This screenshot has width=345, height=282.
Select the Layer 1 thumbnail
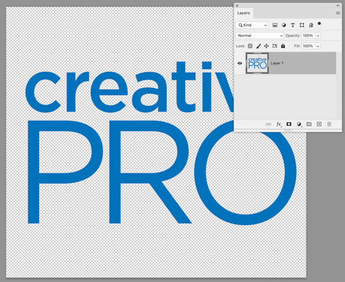[257, 63]
